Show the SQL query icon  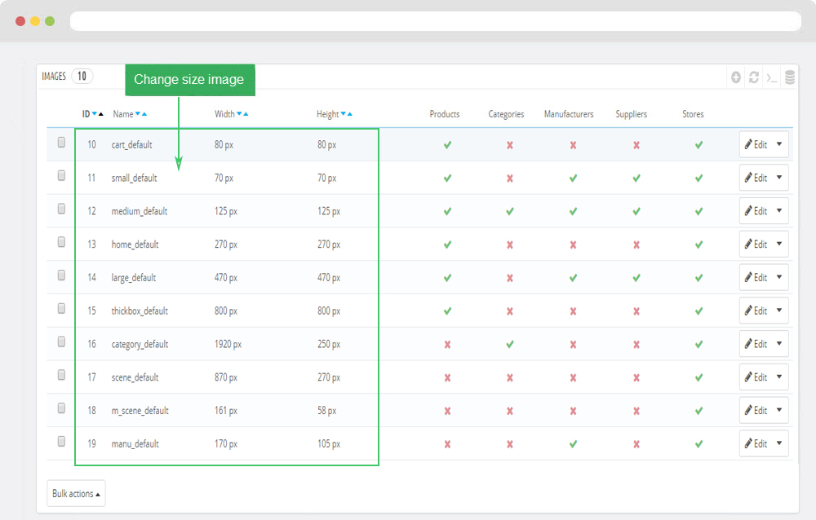pos(771,78)
